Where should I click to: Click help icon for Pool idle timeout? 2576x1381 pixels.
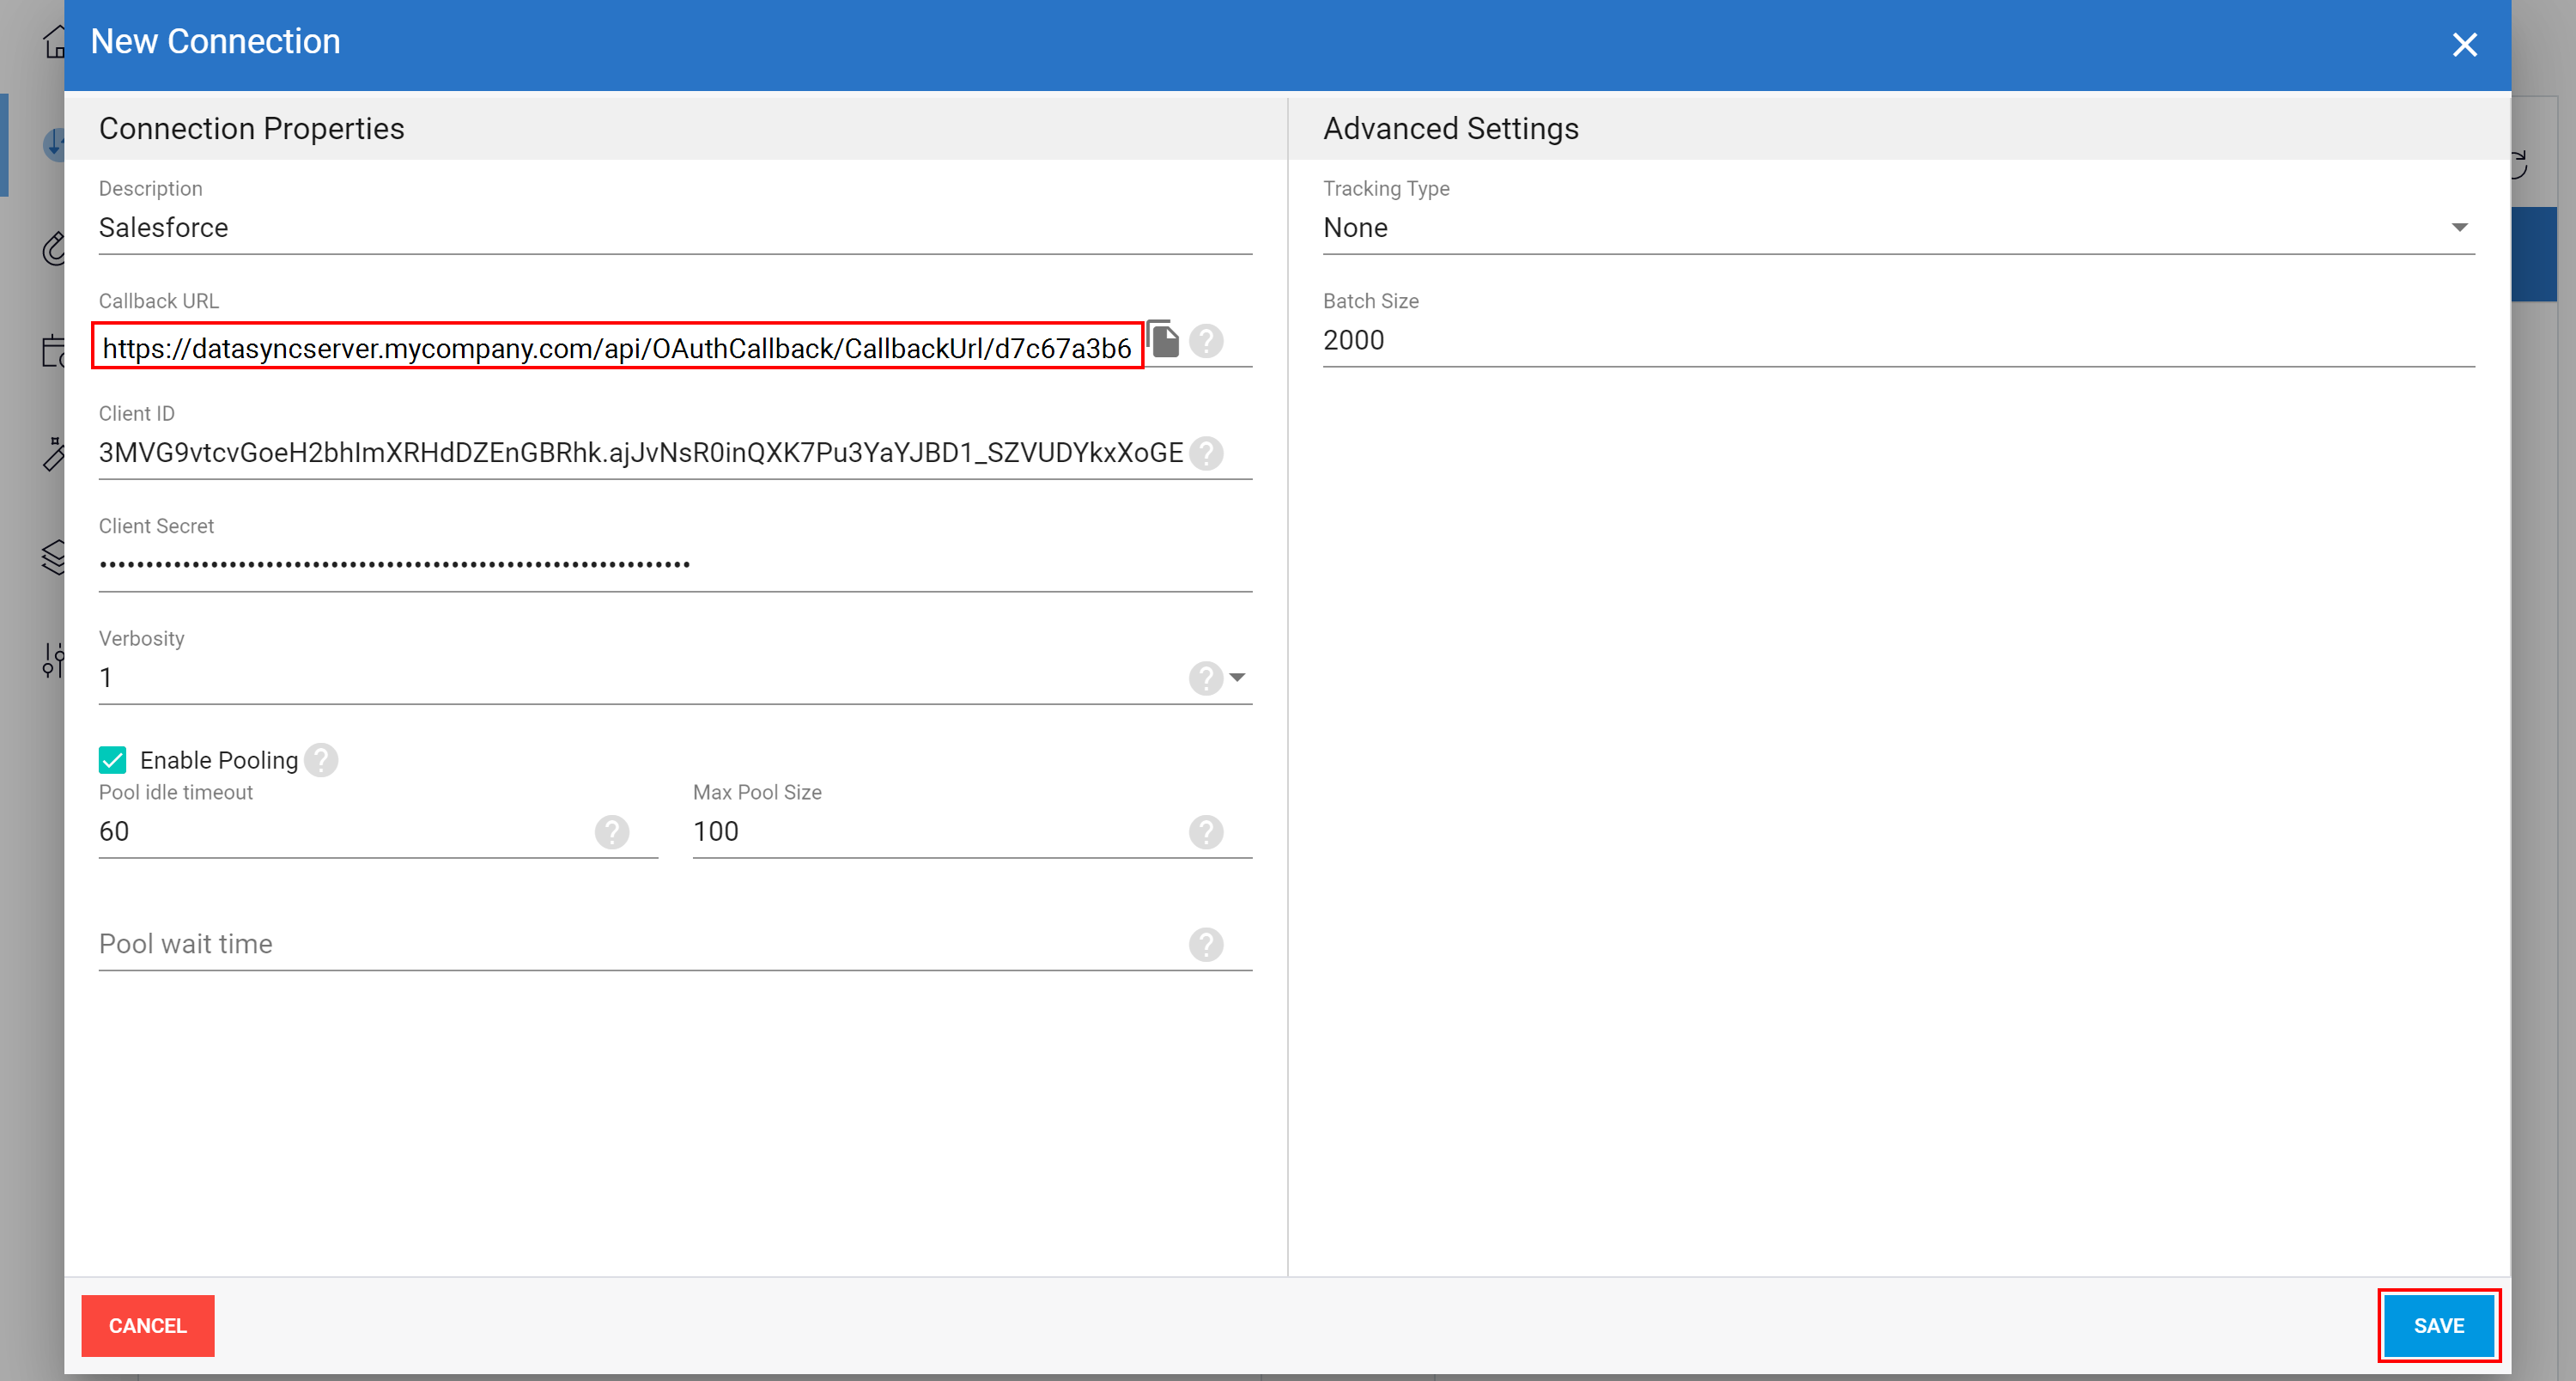click(612, 832)
